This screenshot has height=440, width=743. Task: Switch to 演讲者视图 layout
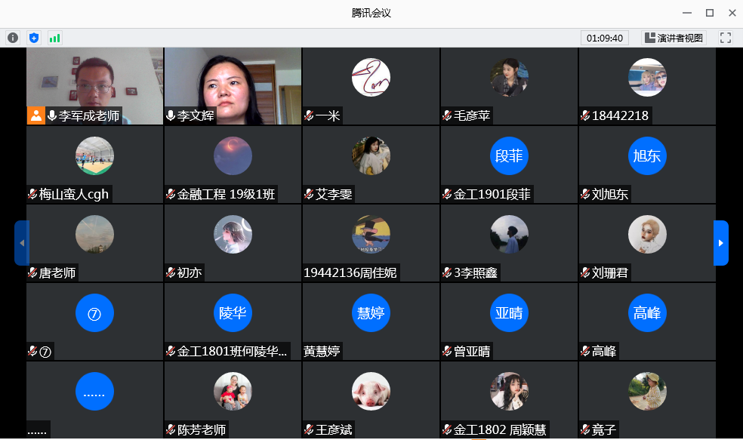pyautogui.click(x=674, y=38)
